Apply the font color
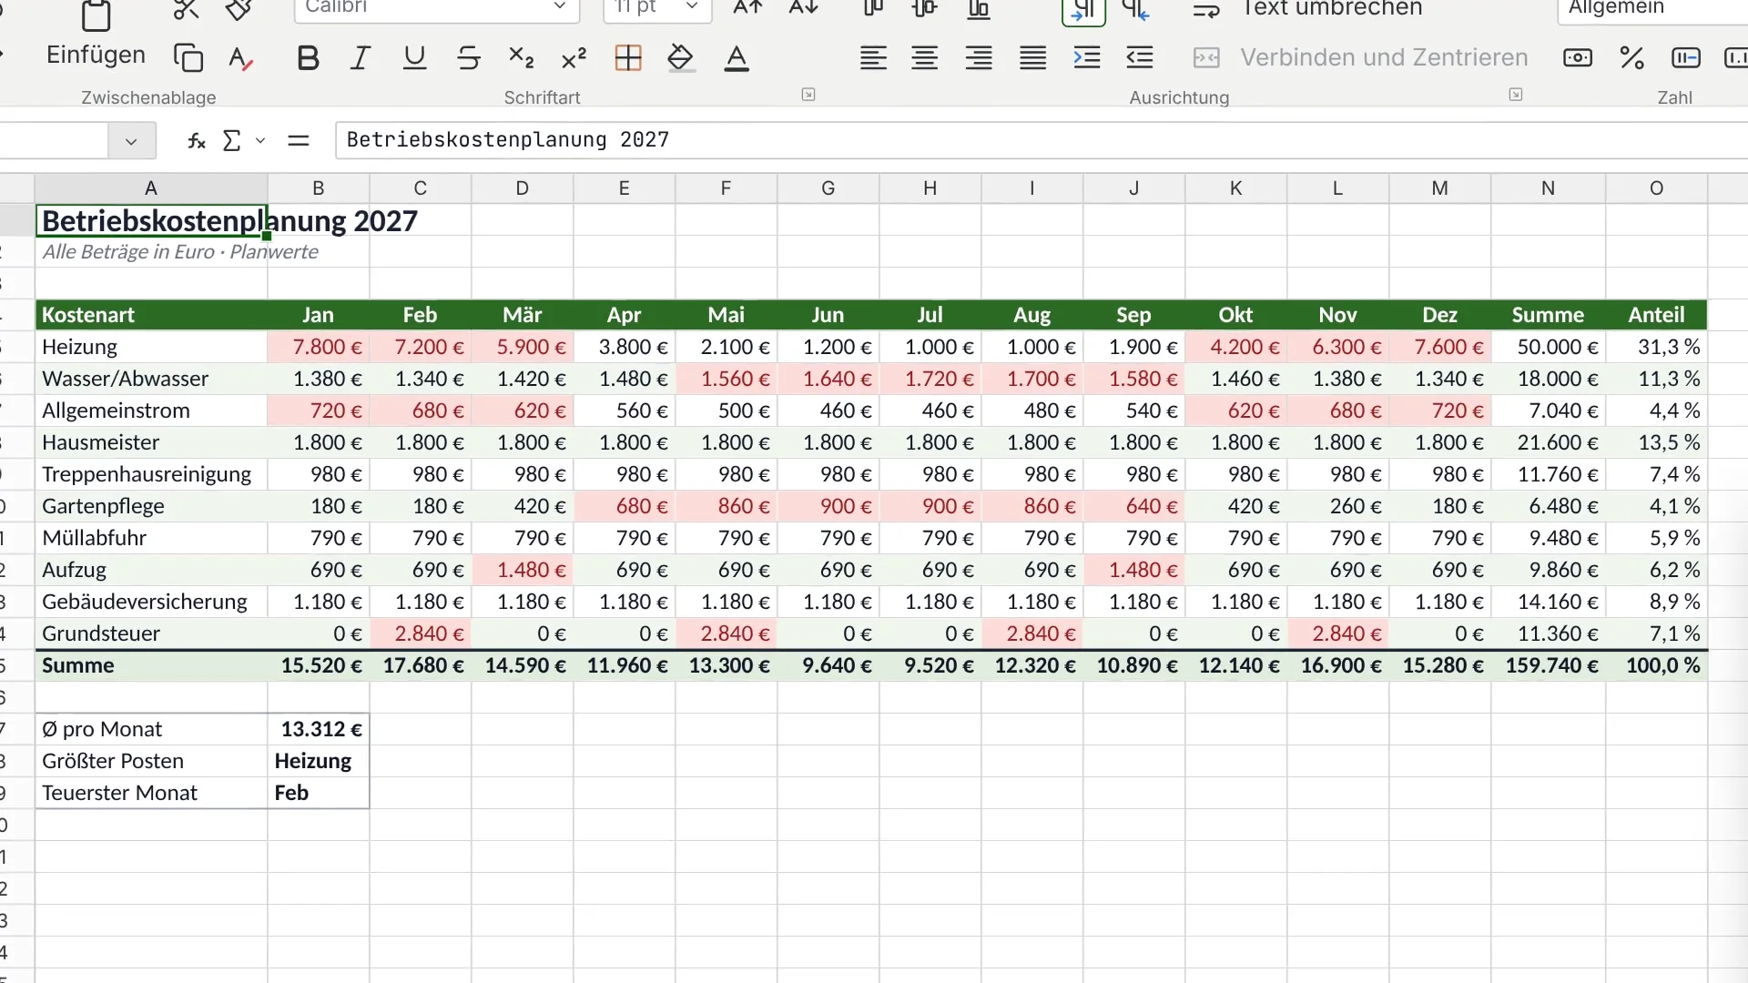 [737, 58]
